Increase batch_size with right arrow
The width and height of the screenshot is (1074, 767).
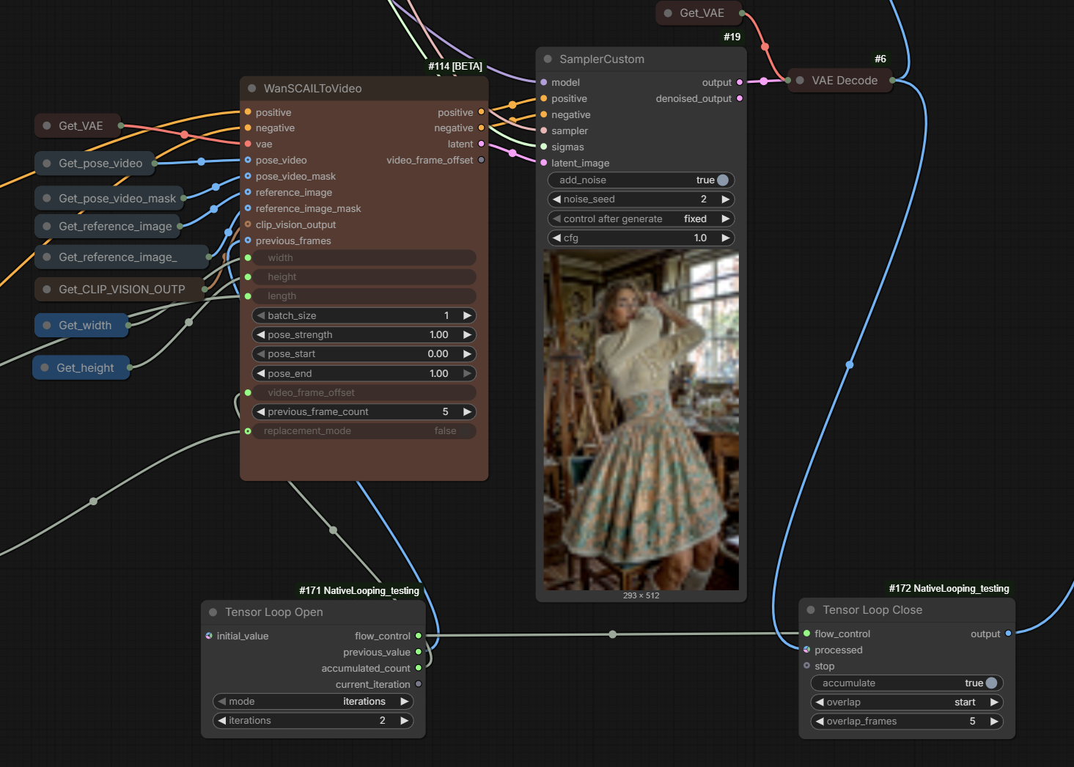[x=467, y=315]
